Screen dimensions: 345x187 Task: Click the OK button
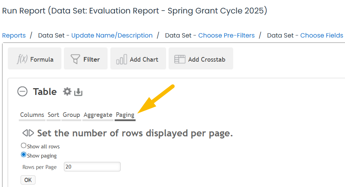click(28, 180)
